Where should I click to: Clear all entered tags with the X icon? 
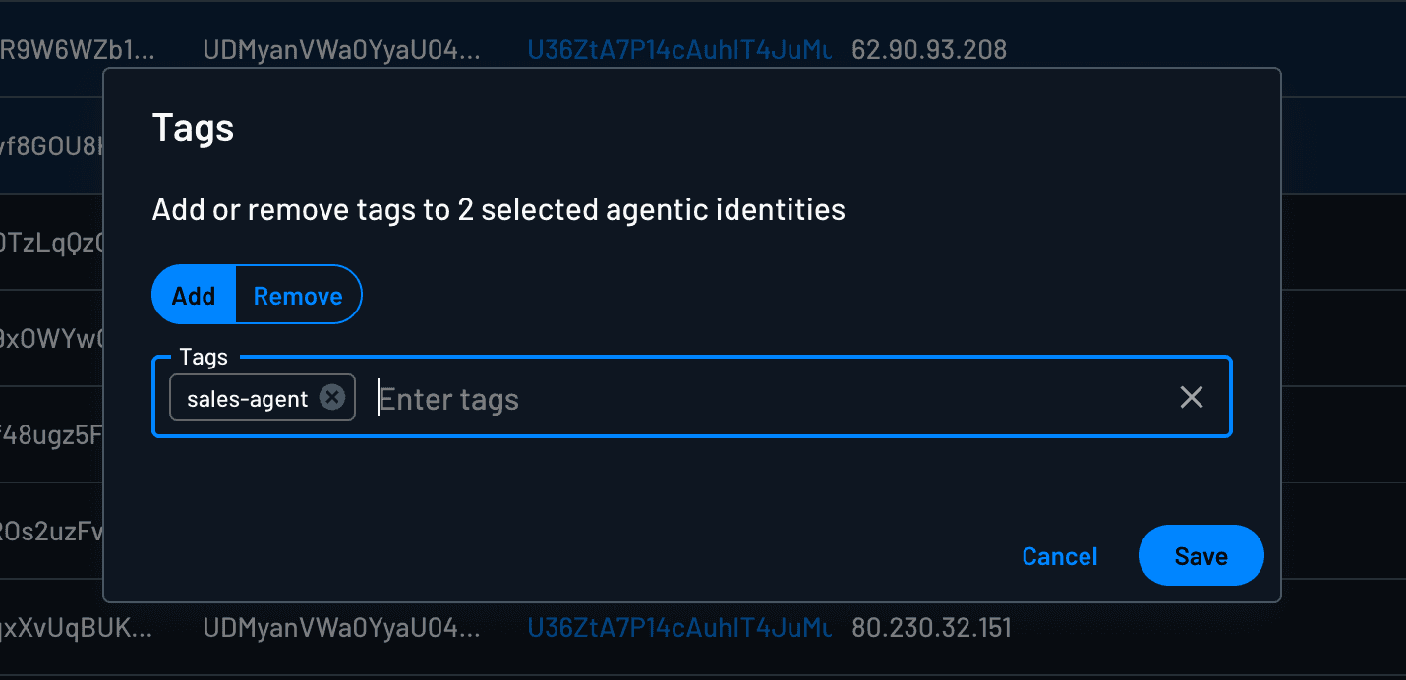pos(1192,397)
